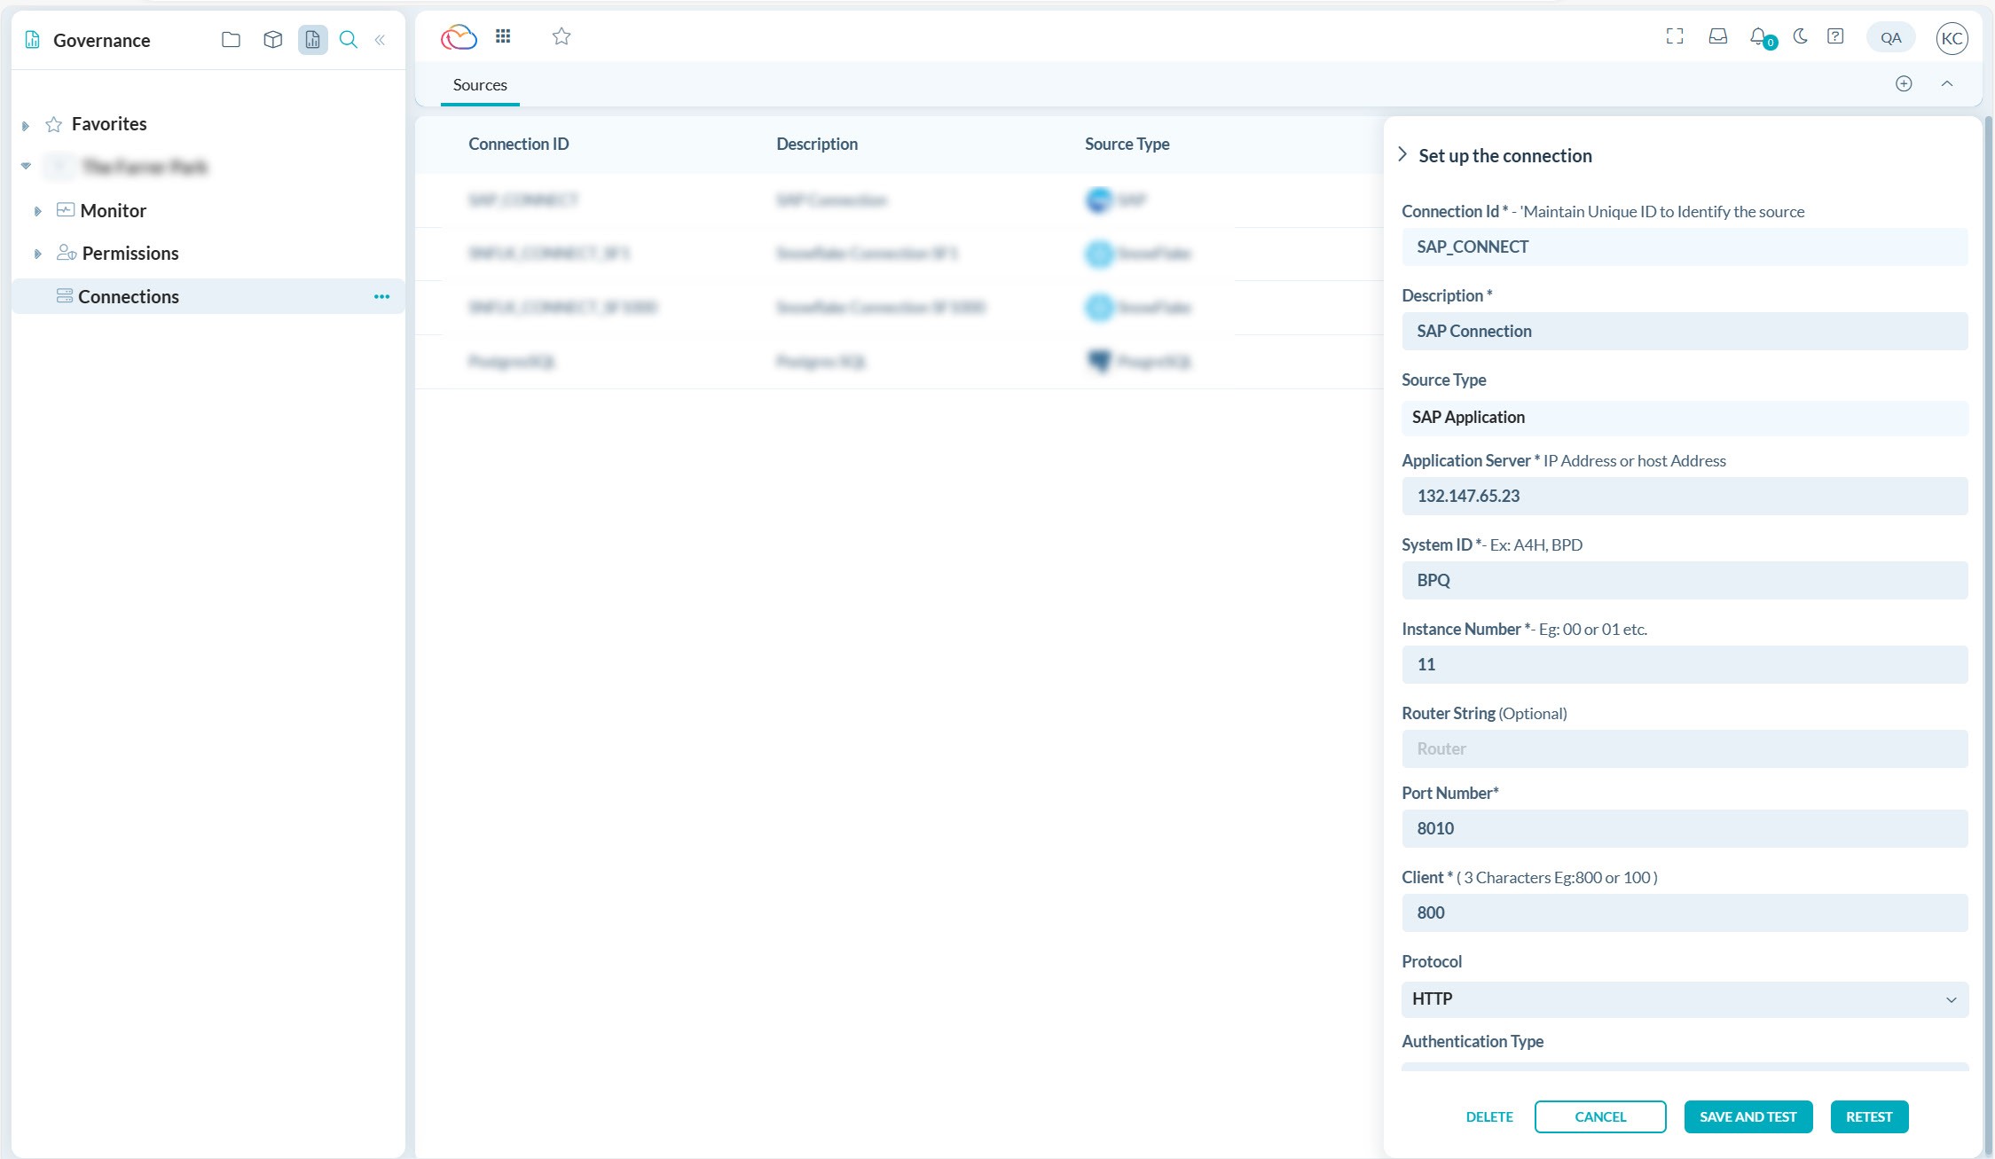Click the KC profile avatar
Image resolution: width=1995 pixels, height=1159 pixels.
tap(1952, 37)
